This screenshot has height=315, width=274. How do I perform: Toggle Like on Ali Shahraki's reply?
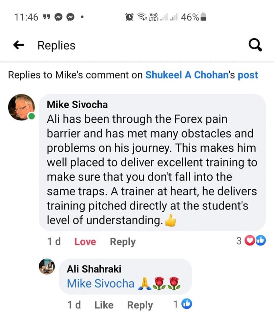104,305
